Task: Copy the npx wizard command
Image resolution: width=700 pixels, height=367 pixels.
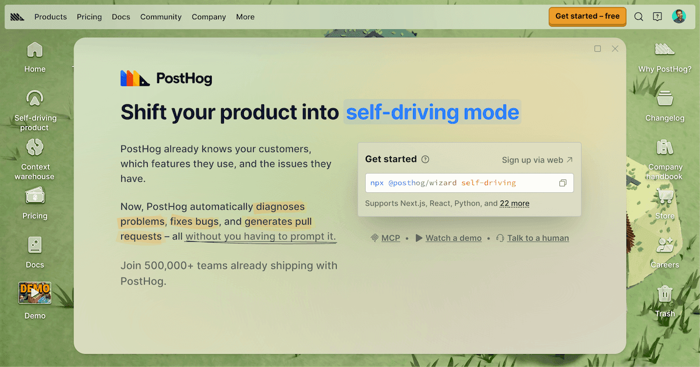Action: [563, 183]
